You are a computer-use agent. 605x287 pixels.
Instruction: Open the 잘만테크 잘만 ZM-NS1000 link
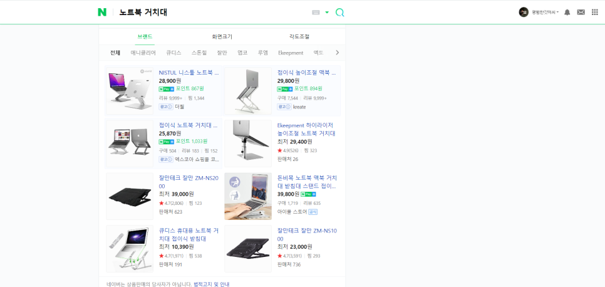(x=307, y=234)
